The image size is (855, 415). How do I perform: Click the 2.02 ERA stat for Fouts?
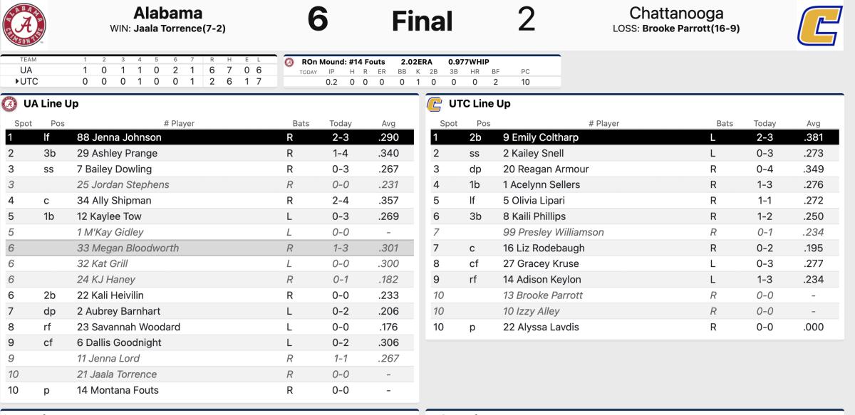[420, 61]
